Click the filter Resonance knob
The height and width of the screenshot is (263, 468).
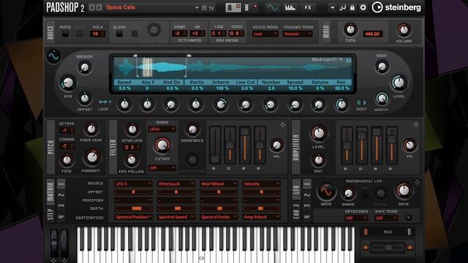[x=192, y=129]
